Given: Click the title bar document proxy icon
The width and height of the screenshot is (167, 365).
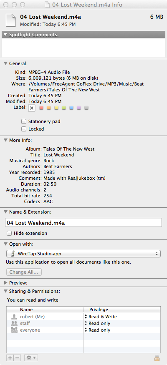Looking at the screenshot, I should click(47, 5).
